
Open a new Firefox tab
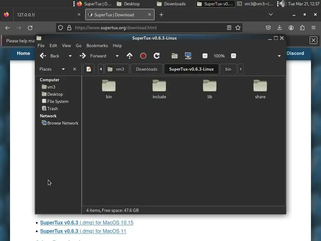click(161, 14)
